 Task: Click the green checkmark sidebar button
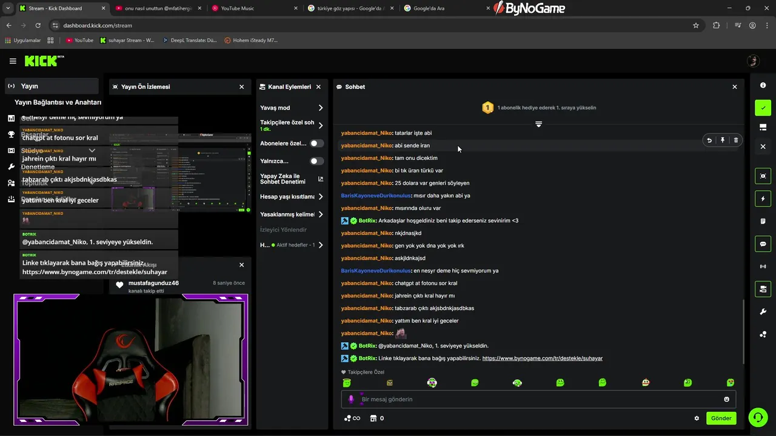[763, 108]
